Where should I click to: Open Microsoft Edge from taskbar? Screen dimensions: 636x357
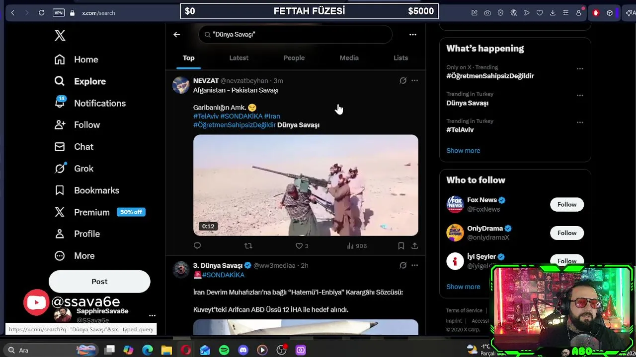pos(148,350)
